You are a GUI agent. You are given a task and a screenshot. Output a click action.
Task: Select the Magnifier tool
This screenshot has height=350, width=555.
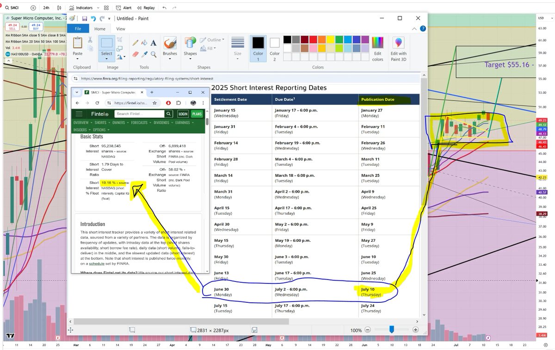click(153, 54)
